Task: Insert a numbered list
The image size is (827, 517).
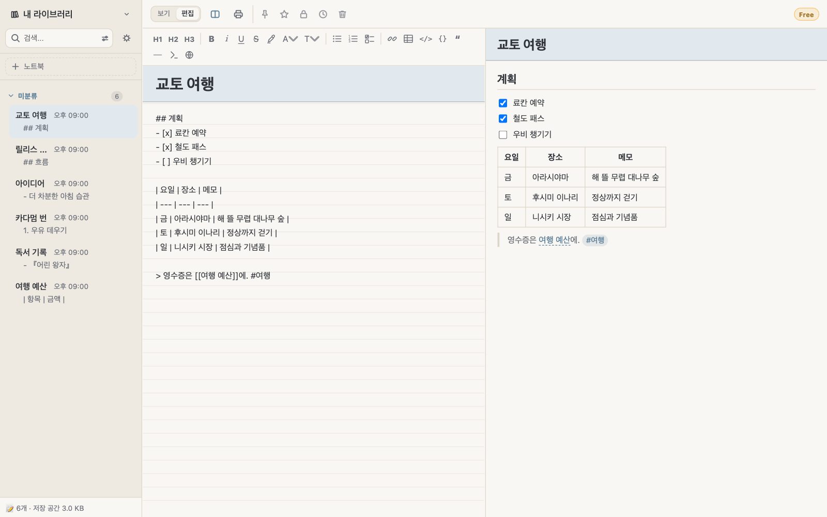Action: [x=353, y=39]
